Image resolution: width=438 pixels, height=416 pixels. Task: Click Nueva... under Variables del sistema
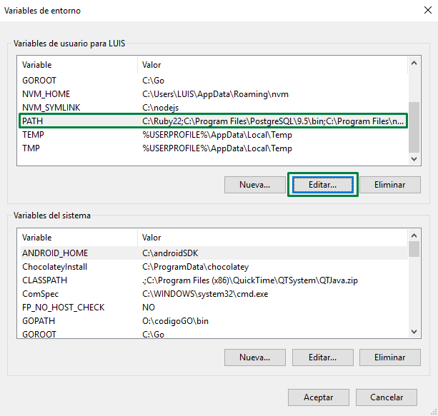(255, 357)
